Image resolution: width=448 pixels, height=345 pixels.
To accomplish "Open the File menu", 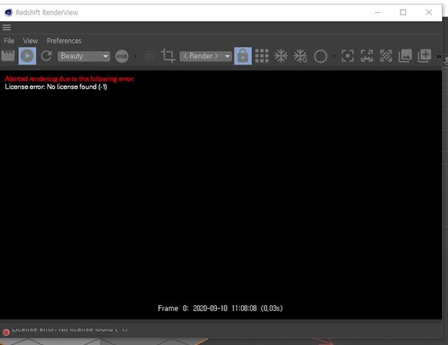I will click(x=9, y=41).
